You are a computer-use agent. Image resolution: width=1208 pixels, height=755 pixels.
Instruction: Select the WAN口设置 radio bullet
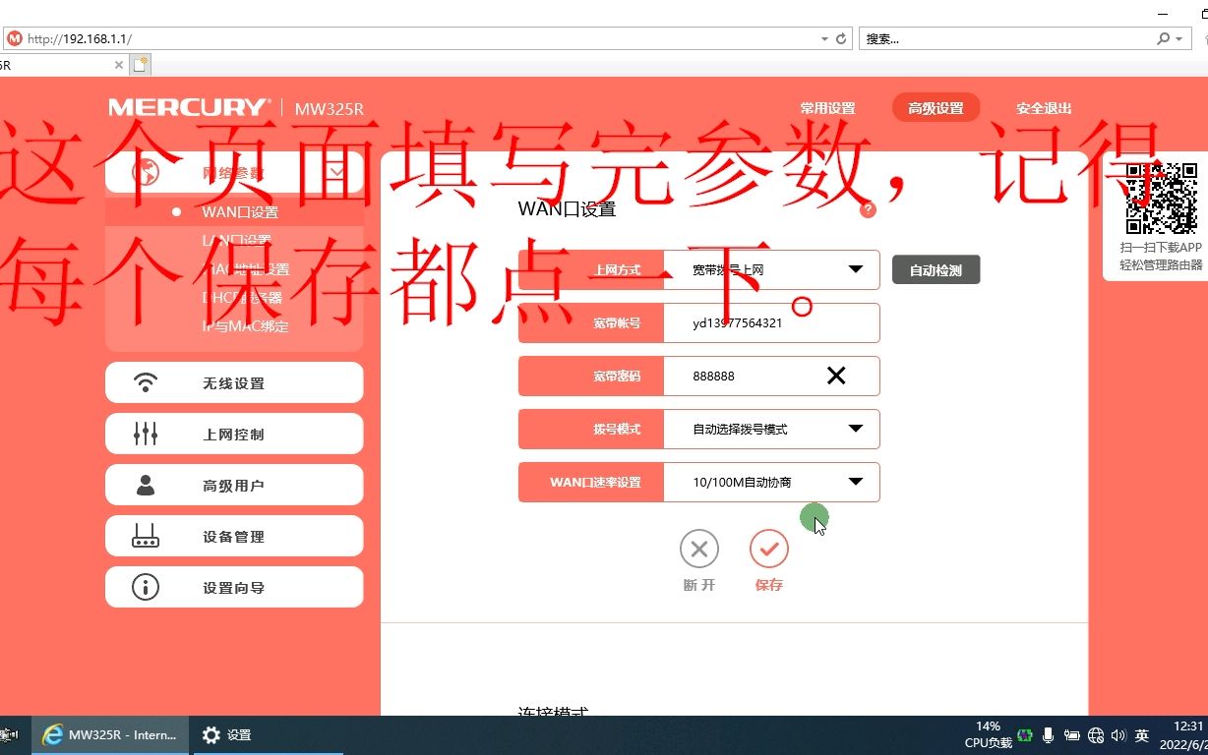[x=176, y=210]
